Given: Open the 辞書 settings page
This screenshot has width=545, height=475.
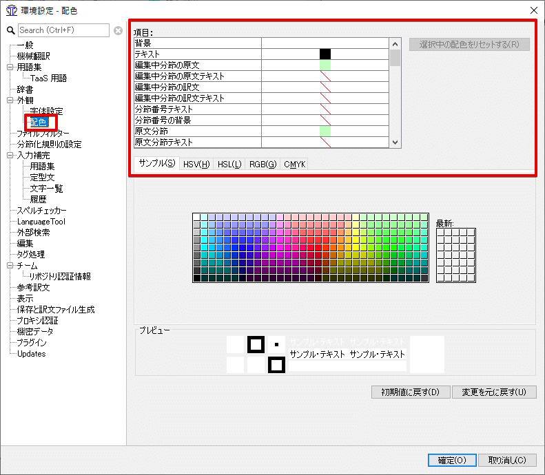Looking at the screenshot, I should click(25, 89).
